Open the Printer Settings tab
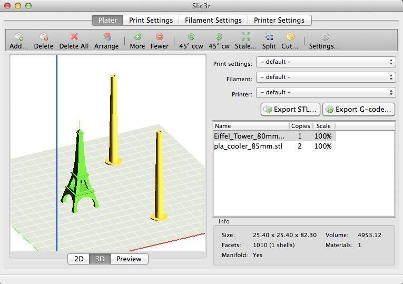Image resolution: width=403 pixels, height=284 pixels. tap(279, 21)
